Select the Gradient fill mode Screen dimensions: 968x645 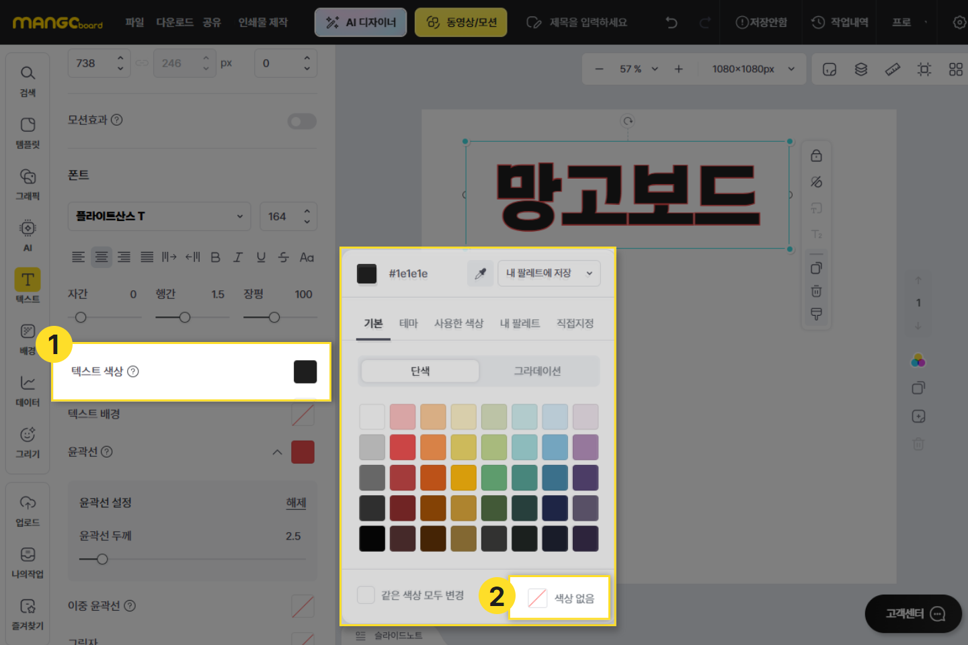pyautogui.click(x=537, y=371)
